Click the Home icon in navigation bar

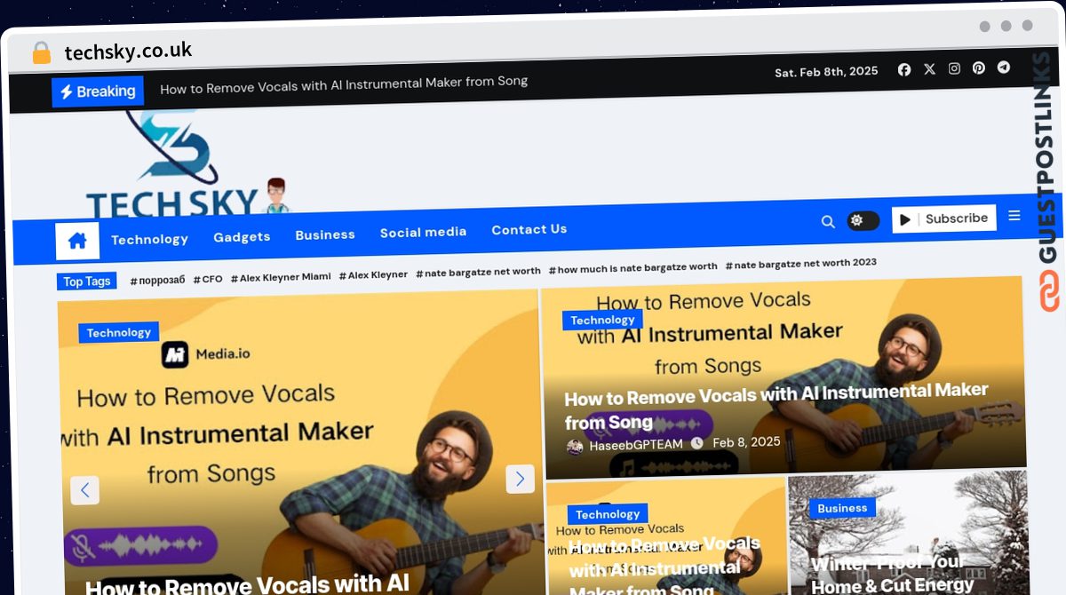pos(77,241)
